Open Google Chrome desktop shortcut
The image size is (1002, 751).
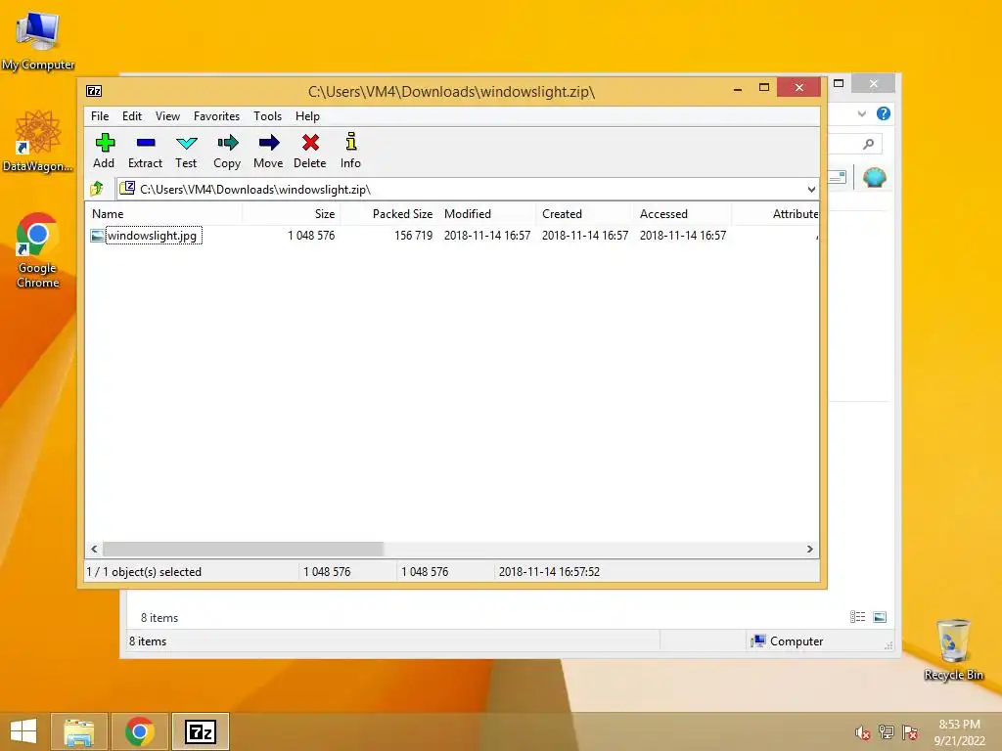click(38, 250)
